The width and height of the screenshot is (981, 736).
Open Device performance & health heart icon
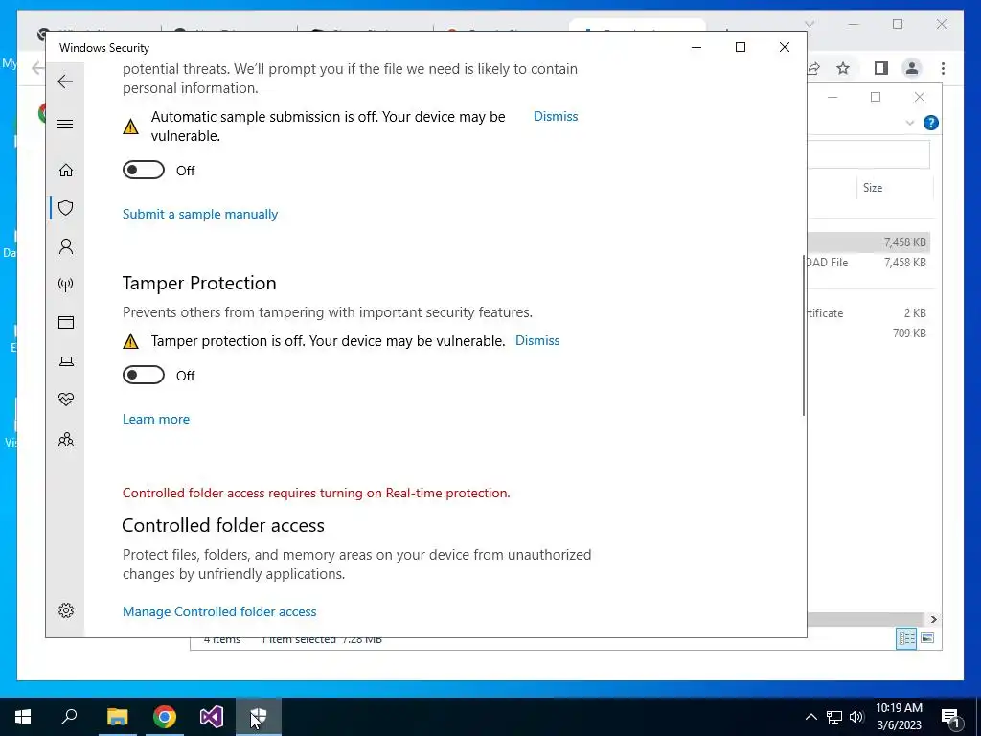[x=66, y=400]
